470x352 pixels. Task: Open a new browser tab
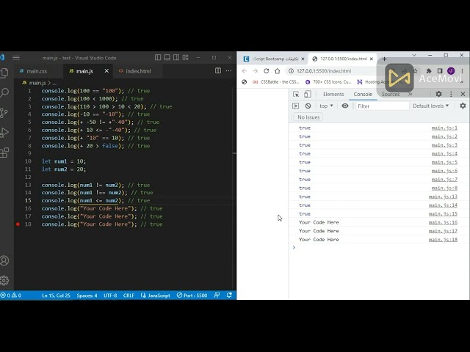[384, 59]
